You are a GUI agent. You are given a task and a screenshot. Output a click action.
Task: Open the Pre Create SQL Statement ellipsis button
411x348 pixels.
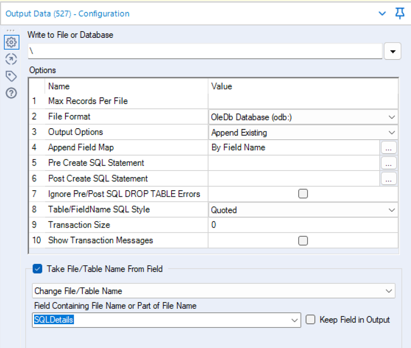388,163
